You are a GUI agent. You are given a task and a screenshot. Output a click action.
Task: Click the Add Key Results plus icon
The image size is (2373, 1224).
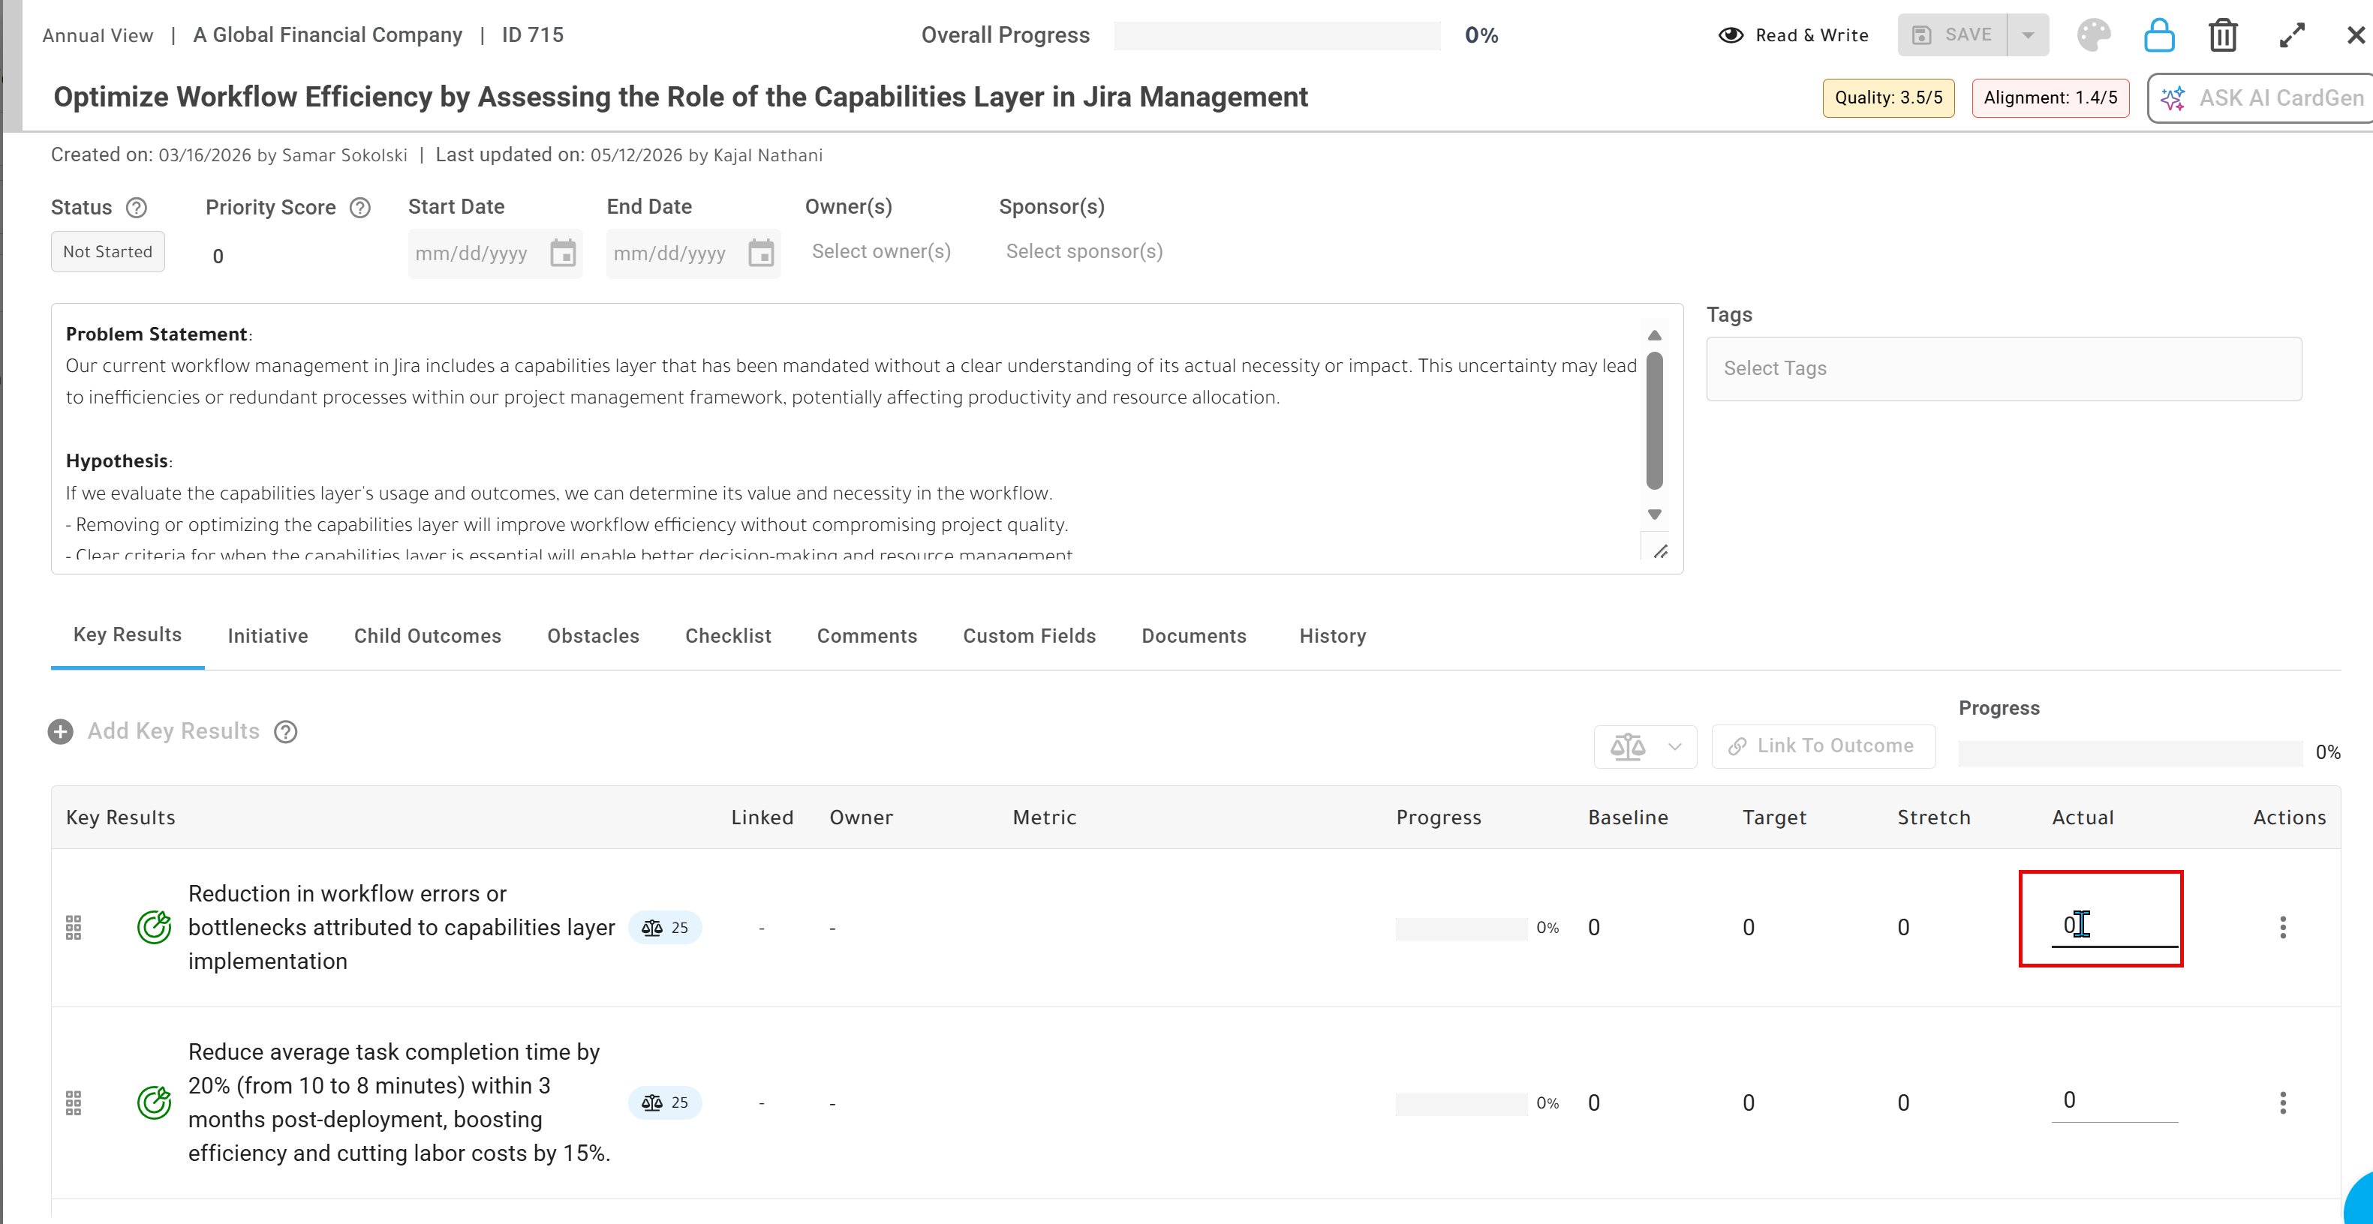[61, 732]
